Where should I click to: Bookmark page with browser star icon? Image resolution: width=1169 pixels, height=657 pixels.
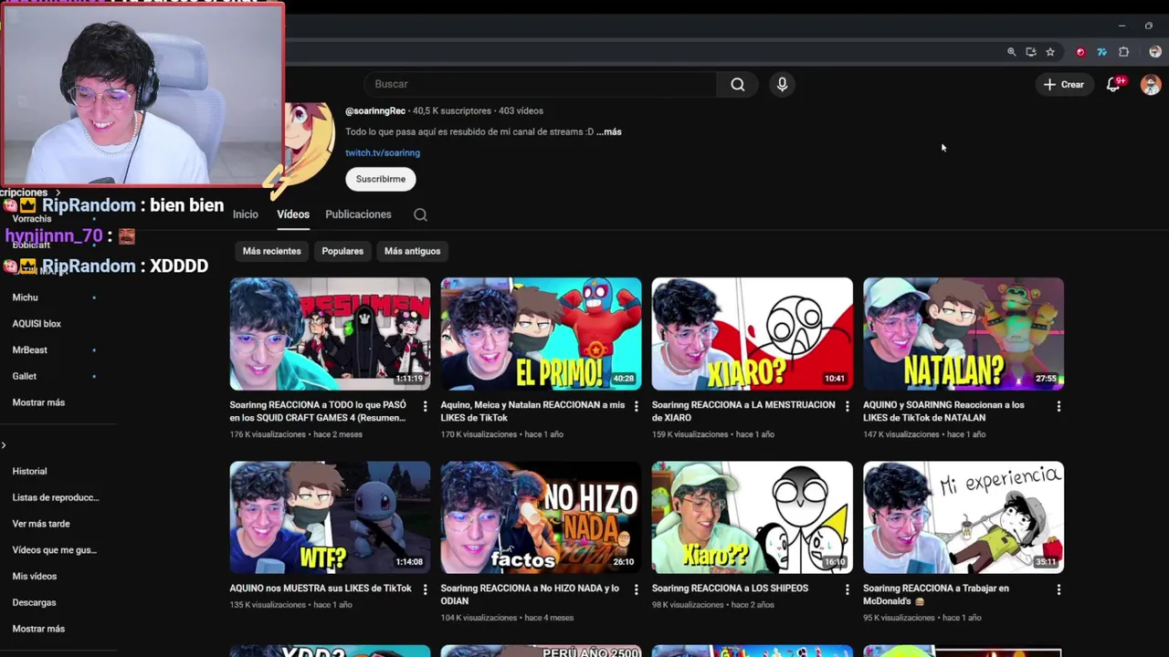[1050, 52]
